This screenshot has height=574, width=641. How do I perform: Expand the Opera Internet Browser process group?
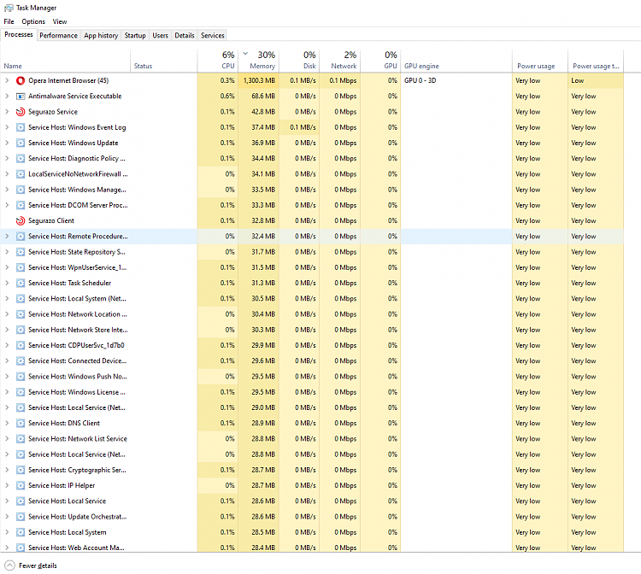(x=7, y=80)
